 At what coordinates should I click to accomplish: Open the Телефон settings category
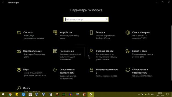(102, 35)
